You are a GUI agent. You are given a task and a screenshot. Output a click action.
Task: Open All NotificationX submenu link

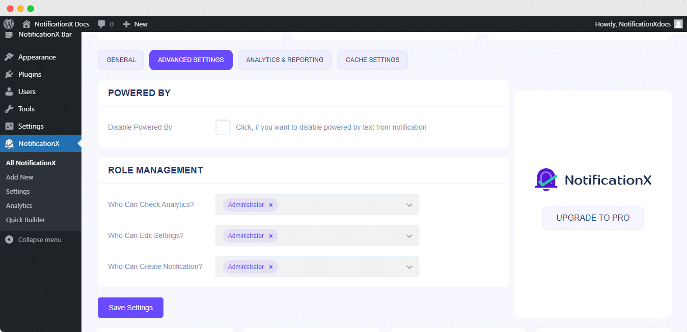[31, 163]
